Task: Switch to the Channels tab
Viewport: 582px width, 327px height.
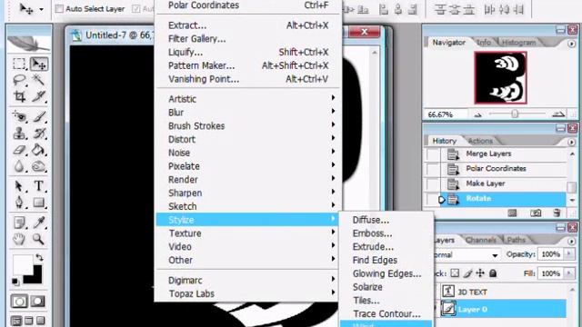Action: (x=481, y=240)
